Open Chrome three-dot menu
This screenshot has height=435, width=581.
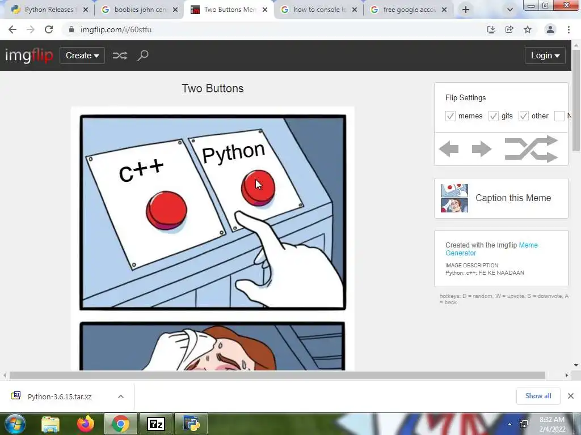[569, 29]
